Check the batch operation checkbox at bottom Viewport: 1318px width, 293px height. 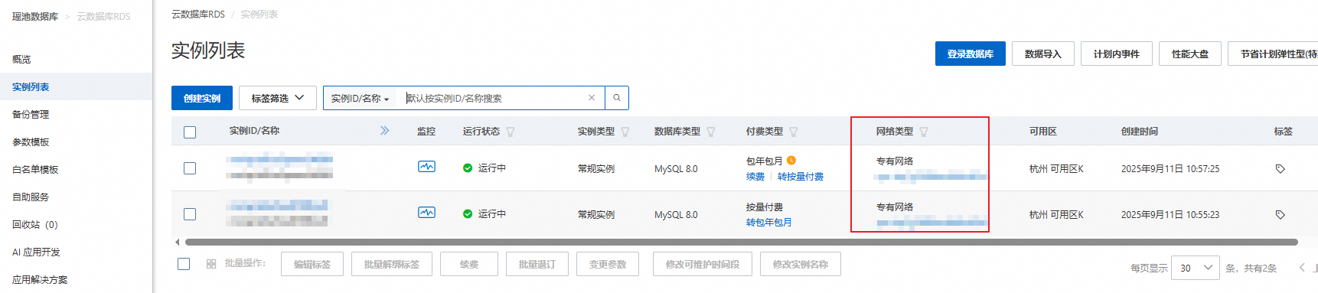coord(184,264)
